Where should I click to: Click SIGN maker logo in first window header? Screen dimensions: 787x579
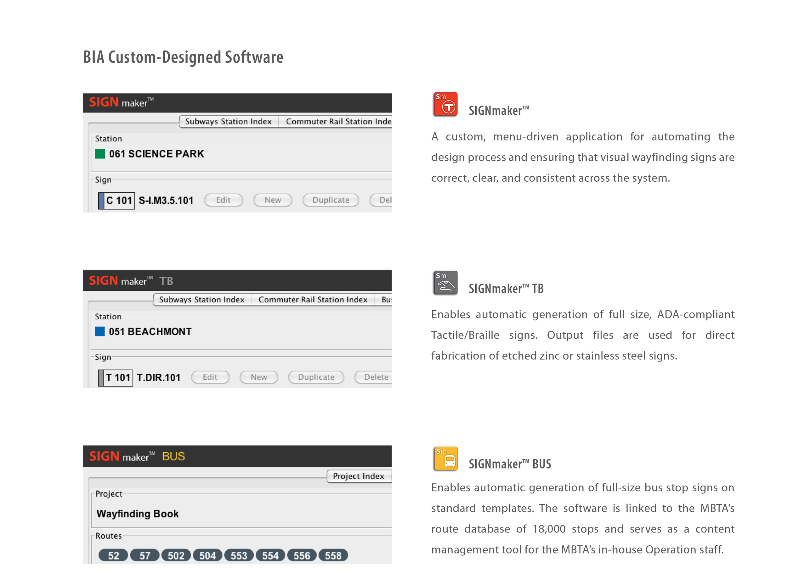pyautogui.click(x=122, y=102)
